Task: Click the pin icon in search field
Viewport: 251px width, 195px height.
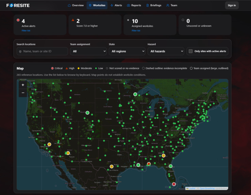Action: click(x=20, y=51)
